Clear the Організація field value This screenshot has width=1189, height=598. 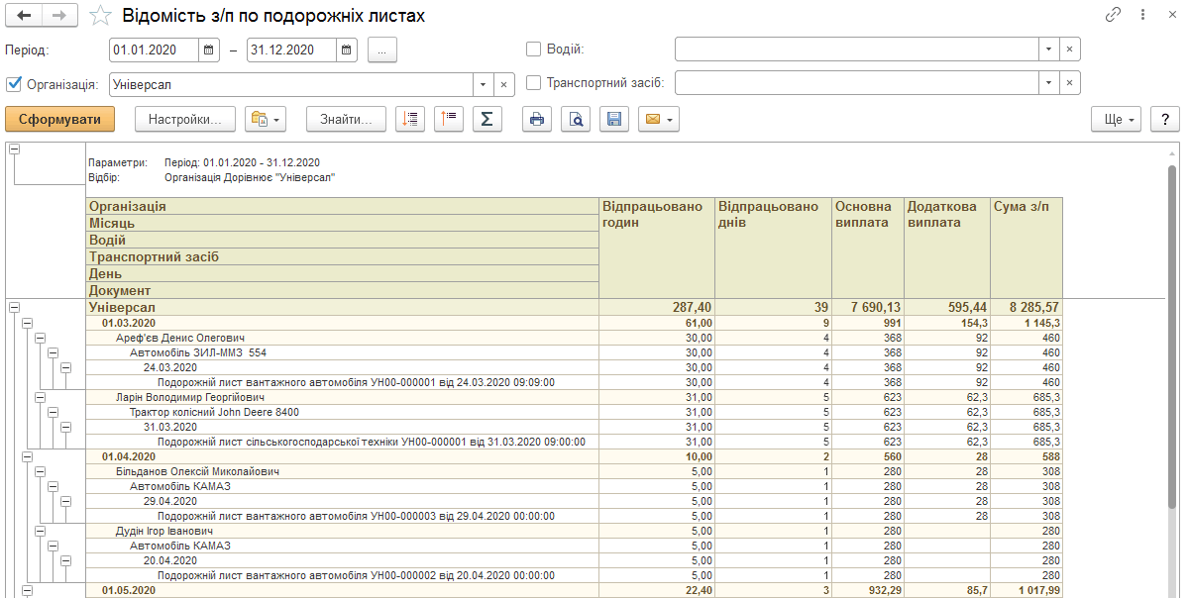click(x=503, y=84)
